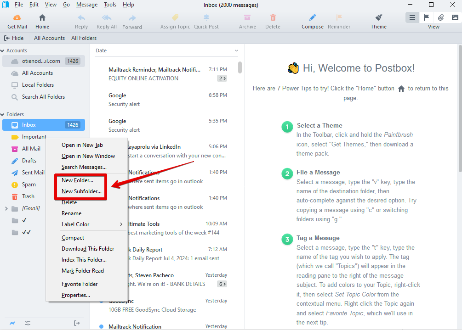Click the Reply All icon
This screenshot has width=462, height=330.
[x=107, y=17]
